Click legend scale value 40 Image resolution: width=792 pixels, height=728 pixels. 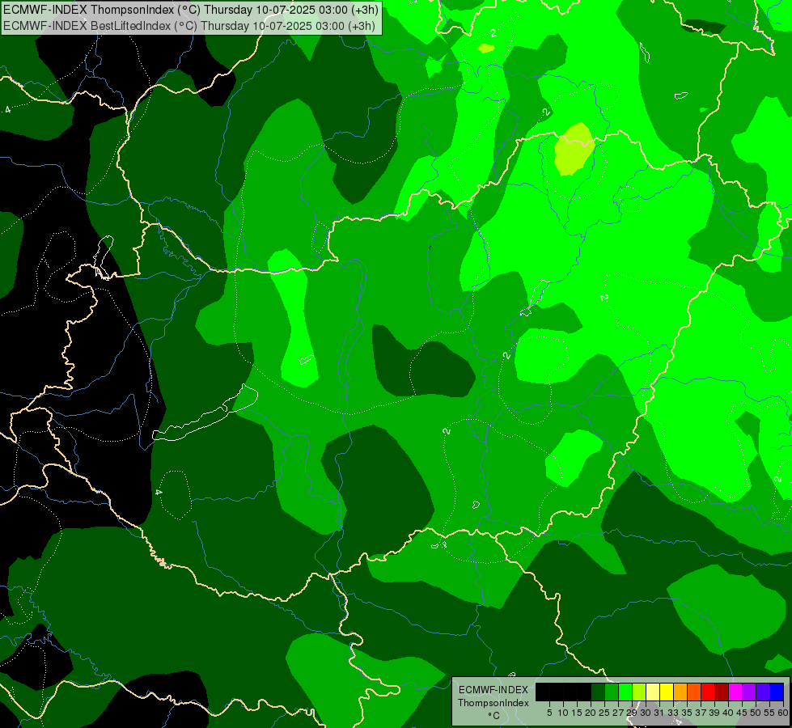pyautogui.click(x=728, y=713)
